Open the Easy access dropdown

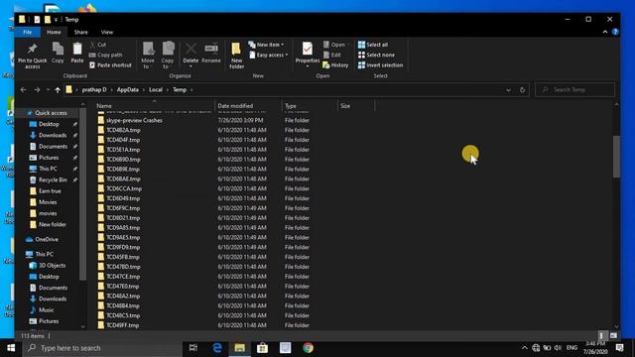pyautogui.click(x=269, y=55)
